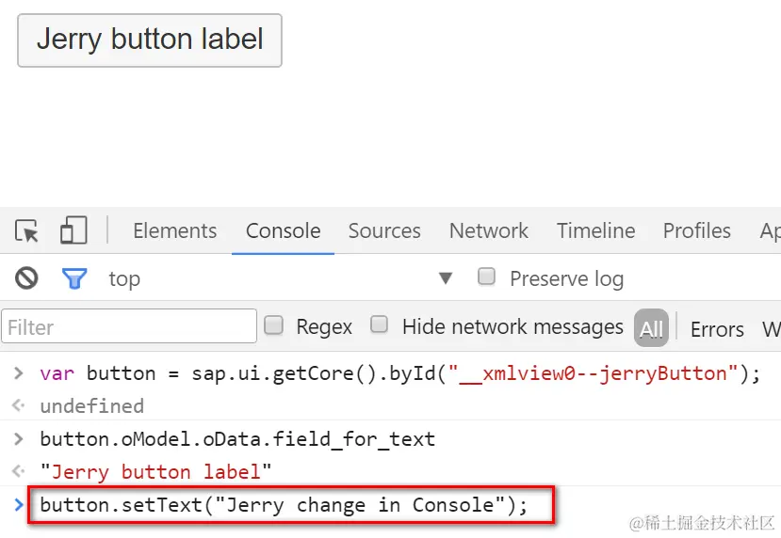
Task: Select the Profiles tab
Action: coord(696,230)
